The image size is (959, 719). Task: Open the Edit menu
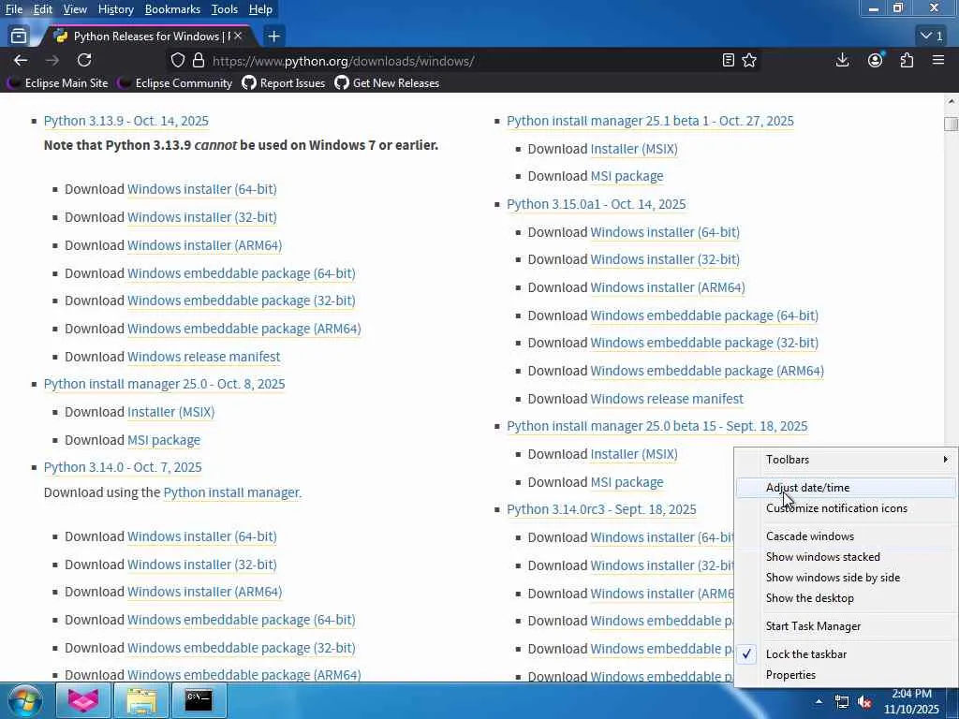(43, 9)
